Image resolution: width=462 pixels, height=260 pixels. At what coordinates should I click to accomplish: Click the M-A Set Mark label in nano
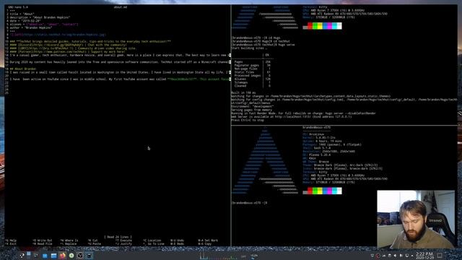pos(208,240)
